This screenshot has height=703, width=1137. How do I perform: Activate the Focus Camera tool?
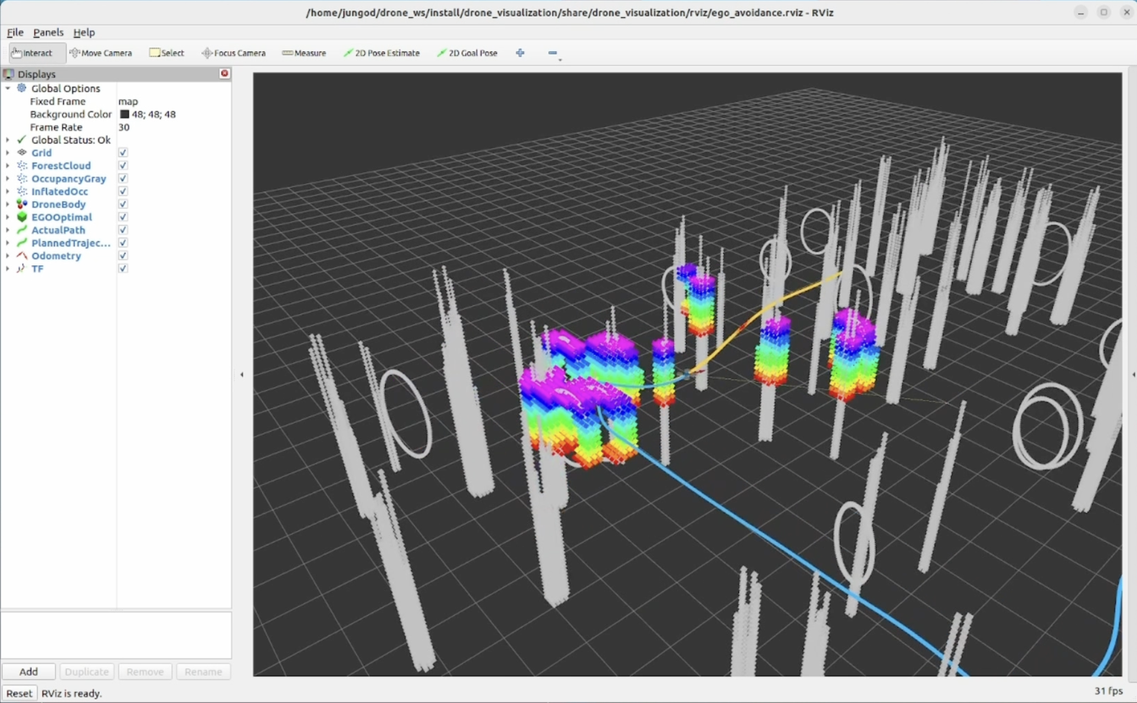(233, 53)
